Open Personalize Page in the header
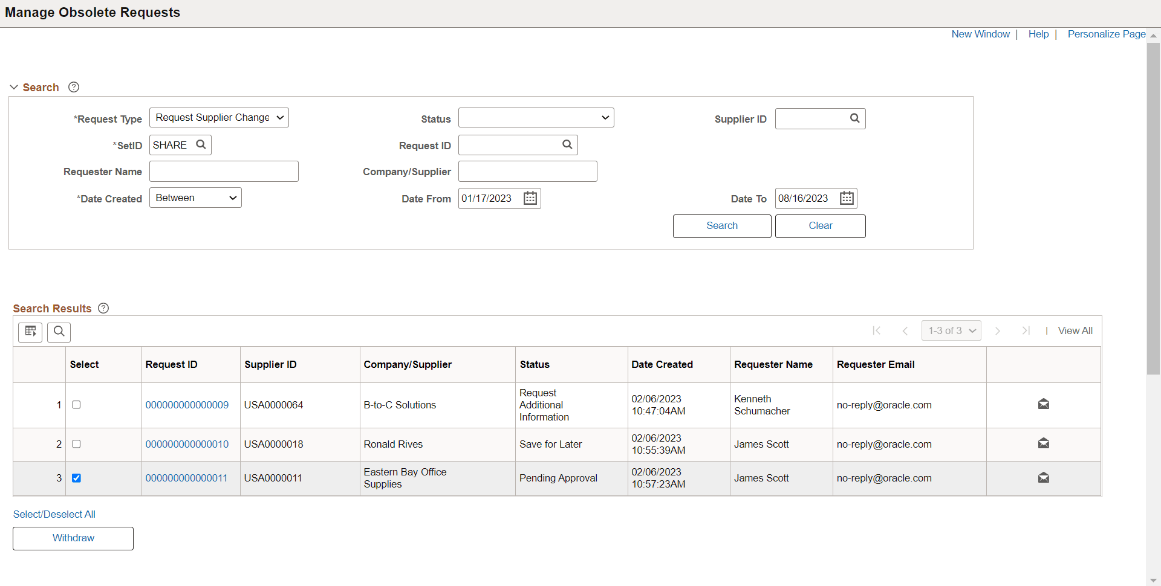 (1107, 34)
